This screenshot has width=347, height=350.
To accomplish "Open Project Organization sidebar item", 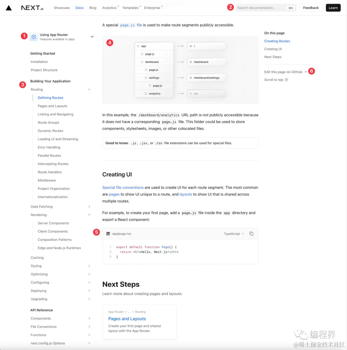I will (x=54, y=189).
